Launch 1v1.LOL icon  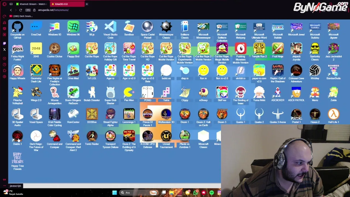click(92, 72)
